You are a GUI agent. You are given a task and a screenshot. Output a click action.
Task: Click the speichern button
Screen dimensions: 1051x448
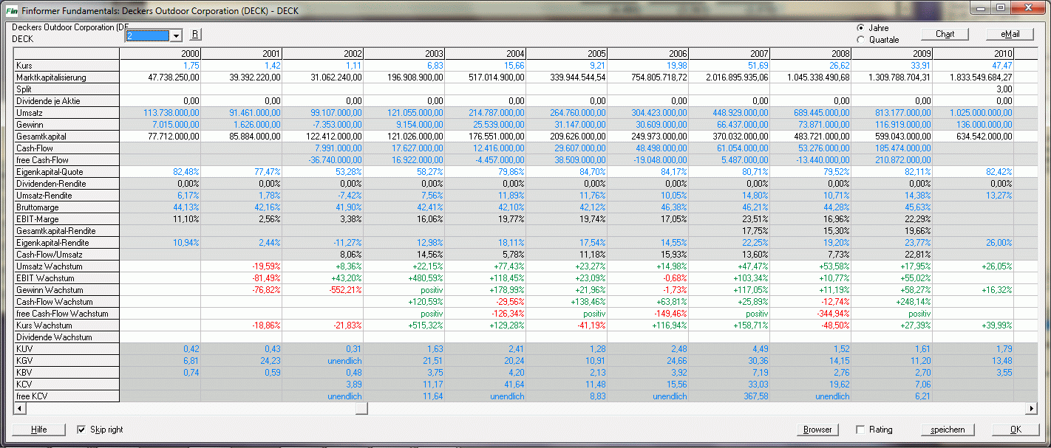(x=948, y=430)
